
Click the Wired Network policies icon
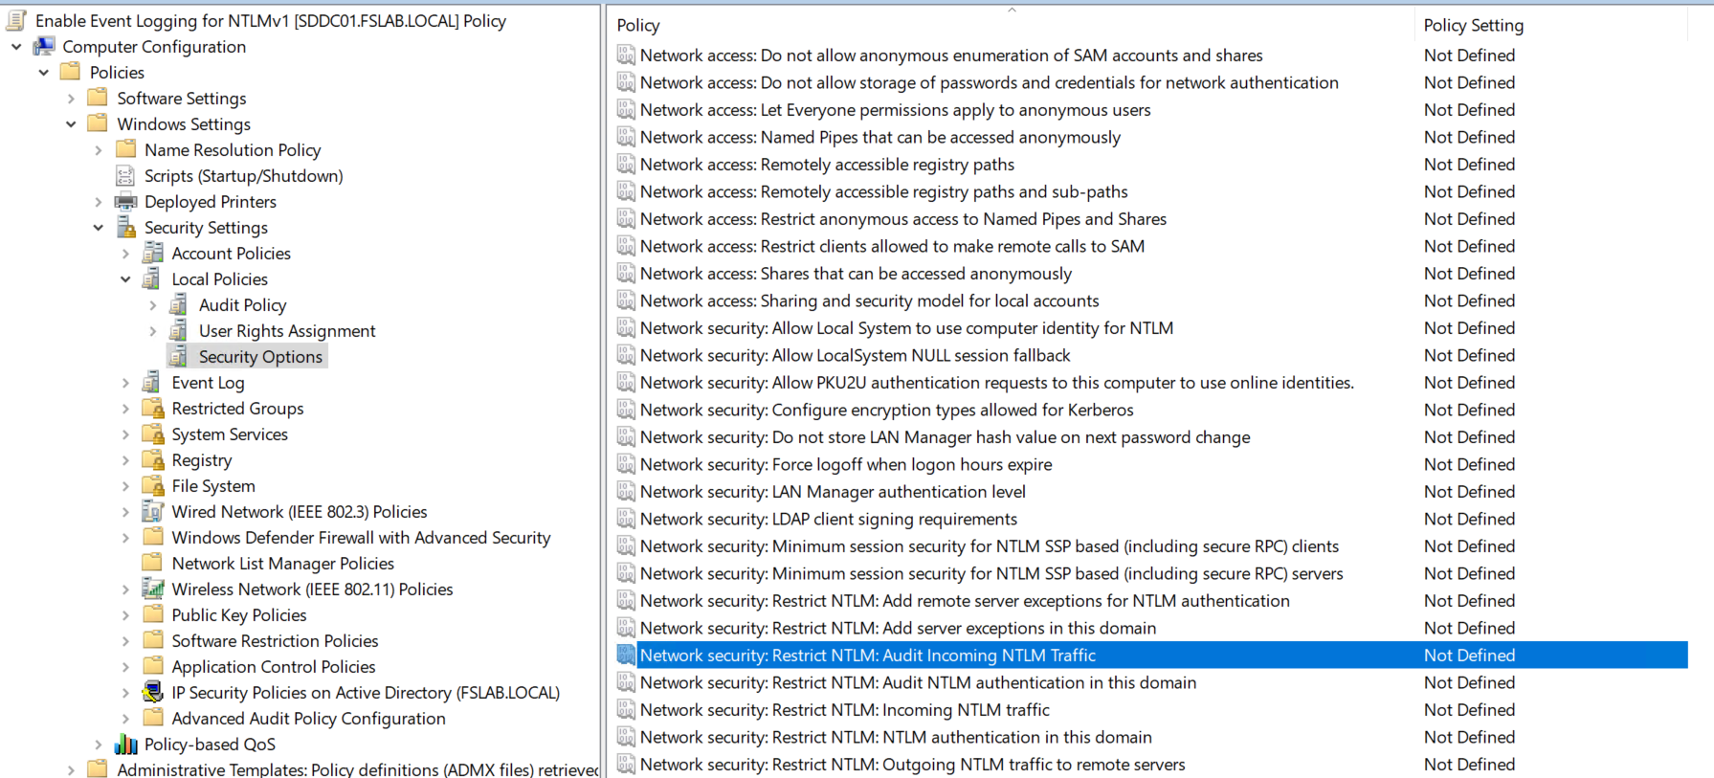click(152, 511)
